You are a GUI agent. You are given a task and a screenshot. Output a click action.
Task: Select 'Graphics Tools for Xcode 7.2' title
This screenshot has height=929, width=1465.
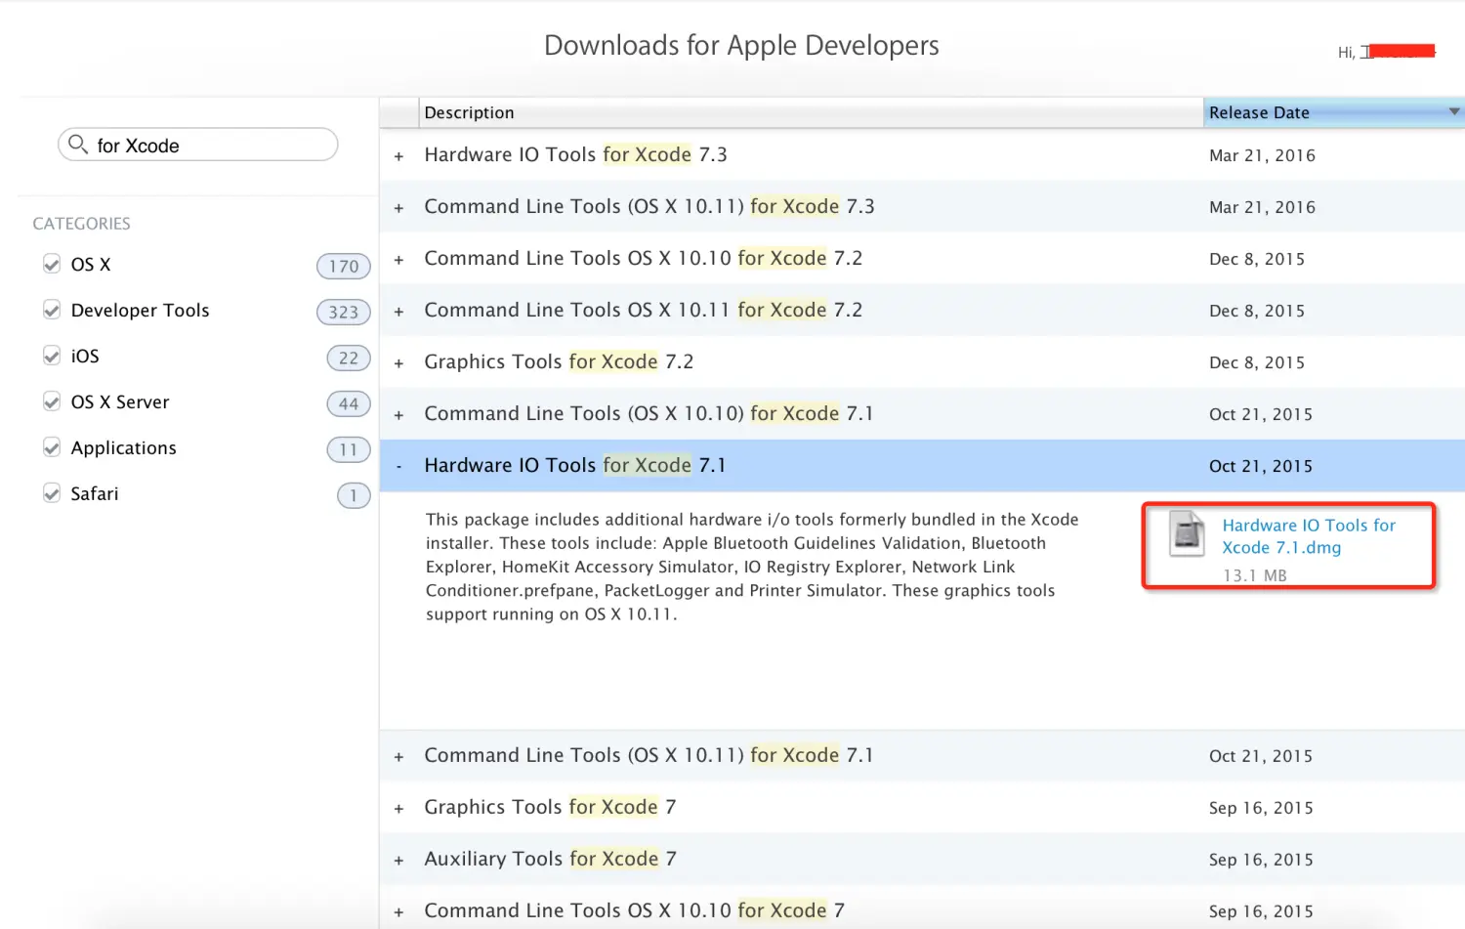click(x=559, y=361)
